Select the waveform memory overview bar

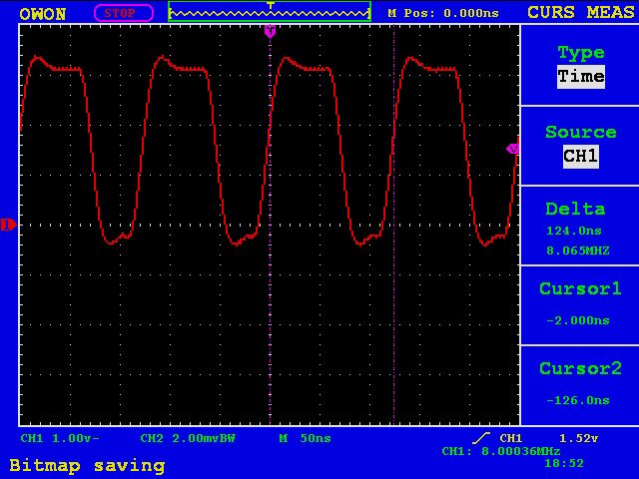coord(270,12)
